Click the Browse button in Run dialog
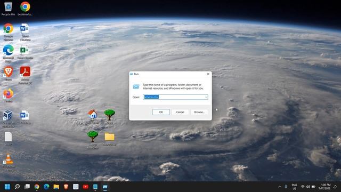This screenshot has width=341, height=192. [x=199, y=112]
